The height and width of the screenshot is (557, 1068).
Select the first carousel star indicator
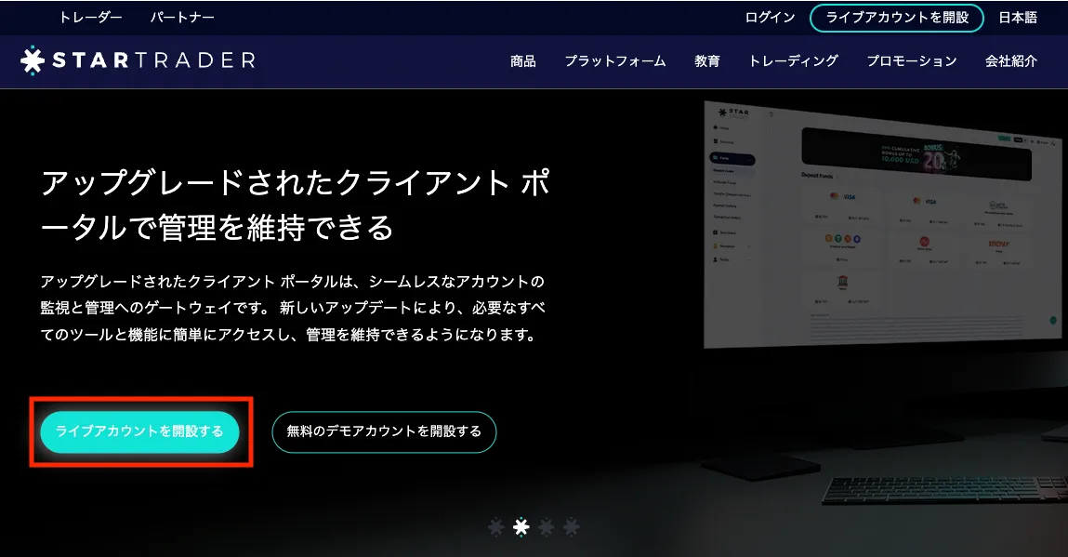click(495, 527)
